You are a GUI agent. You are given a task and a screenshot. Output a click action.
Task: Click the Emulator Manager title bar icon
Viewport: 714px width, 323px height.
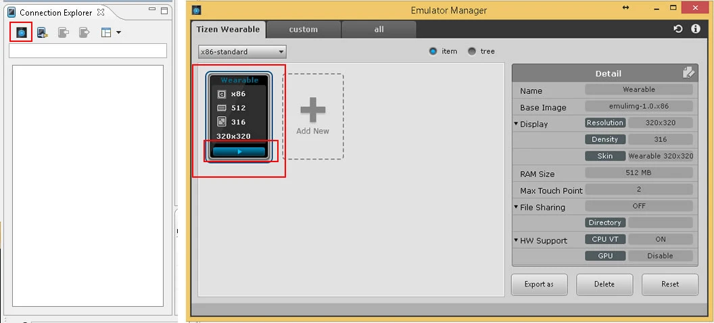coord(196,10)
